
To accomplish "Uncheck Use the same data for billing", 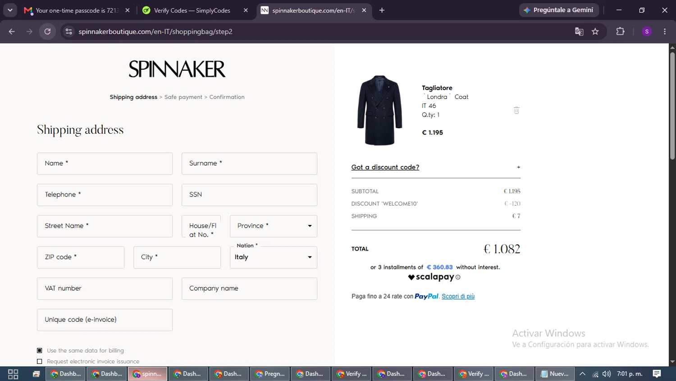I will 40,350.
